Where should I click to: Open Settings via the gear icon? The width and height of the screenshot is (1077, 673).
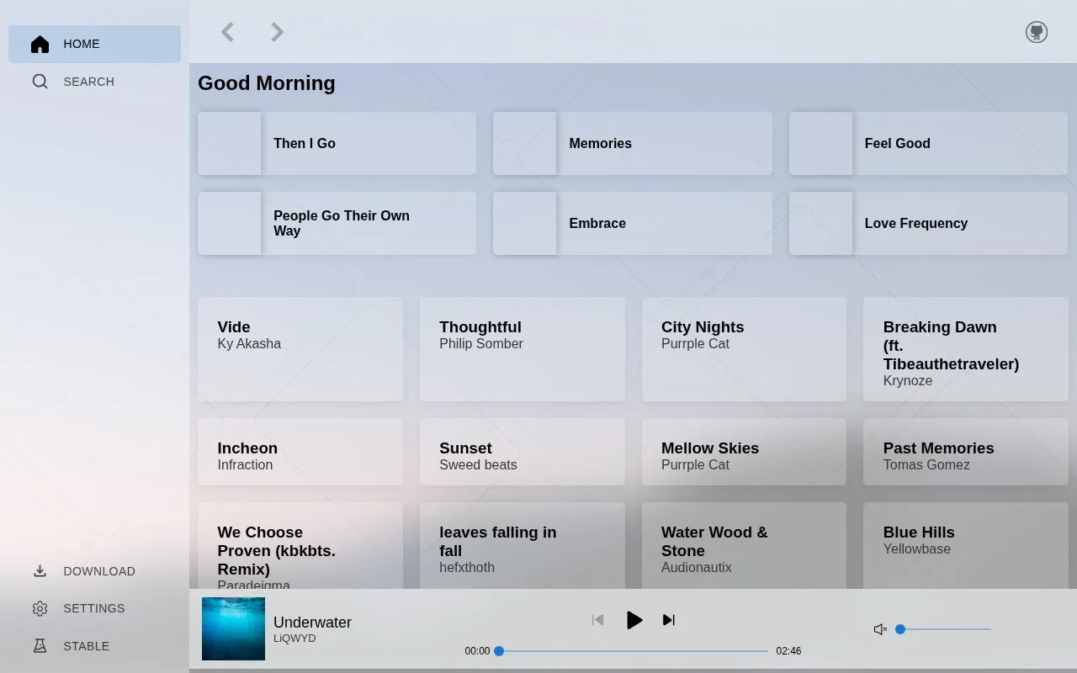pos(40,608)
